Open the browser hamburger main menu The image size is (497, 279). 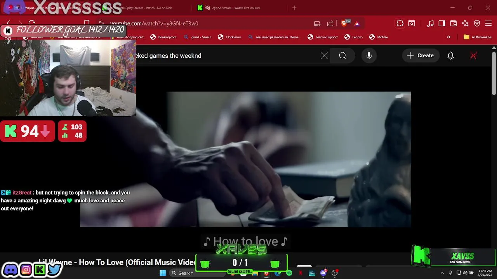tap(488, 23)
